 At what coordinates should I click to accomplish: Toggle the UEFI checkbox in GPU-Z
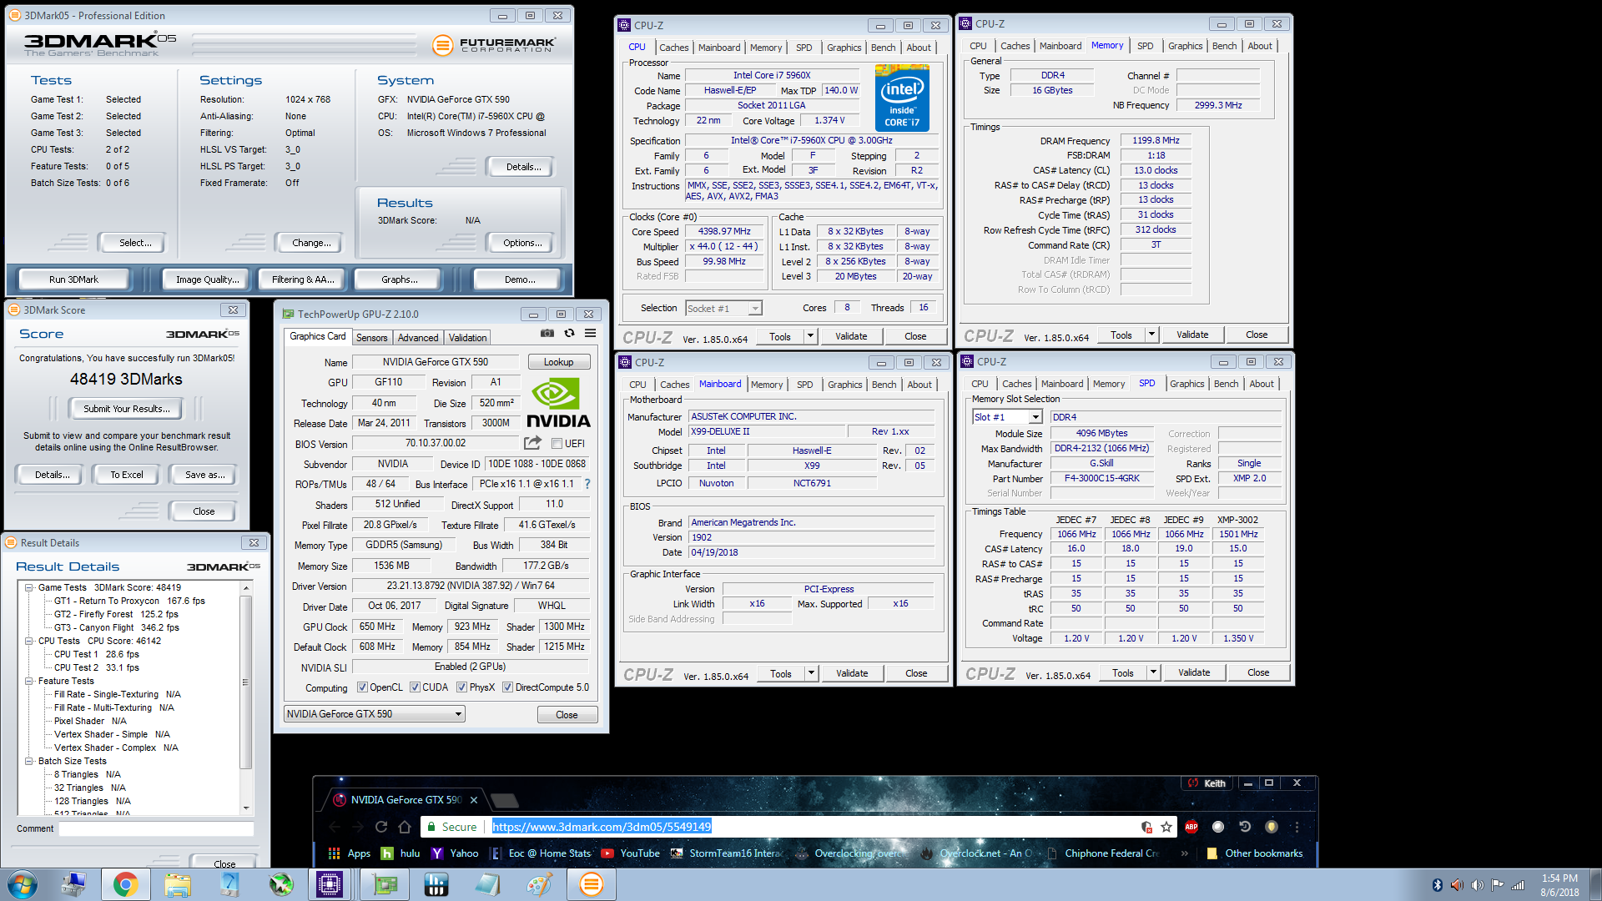tap(557, 444)
